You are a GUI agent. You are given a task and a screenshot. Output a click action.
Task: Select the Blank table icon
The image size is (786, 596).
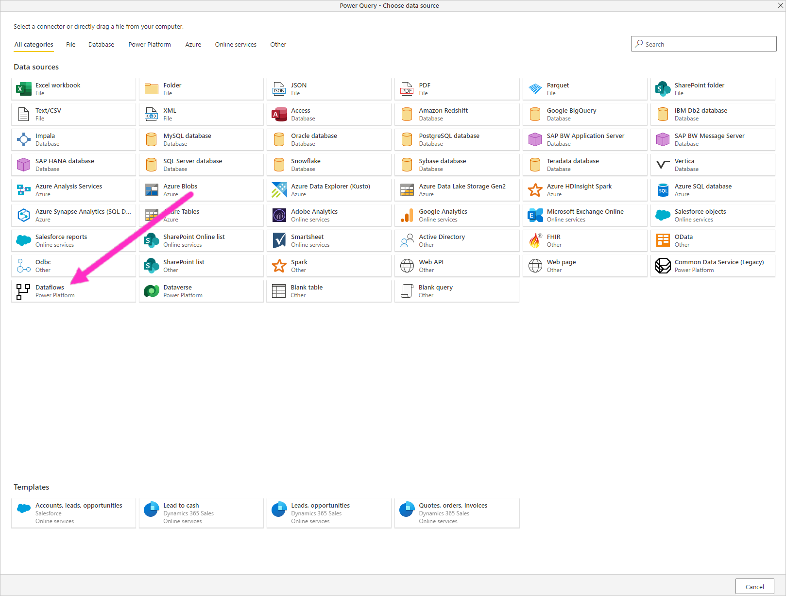pos(279,291)
